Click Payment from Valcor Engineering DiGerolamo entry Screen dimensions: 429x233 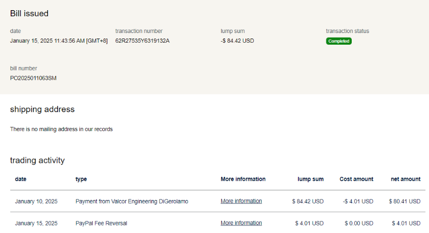132,201
